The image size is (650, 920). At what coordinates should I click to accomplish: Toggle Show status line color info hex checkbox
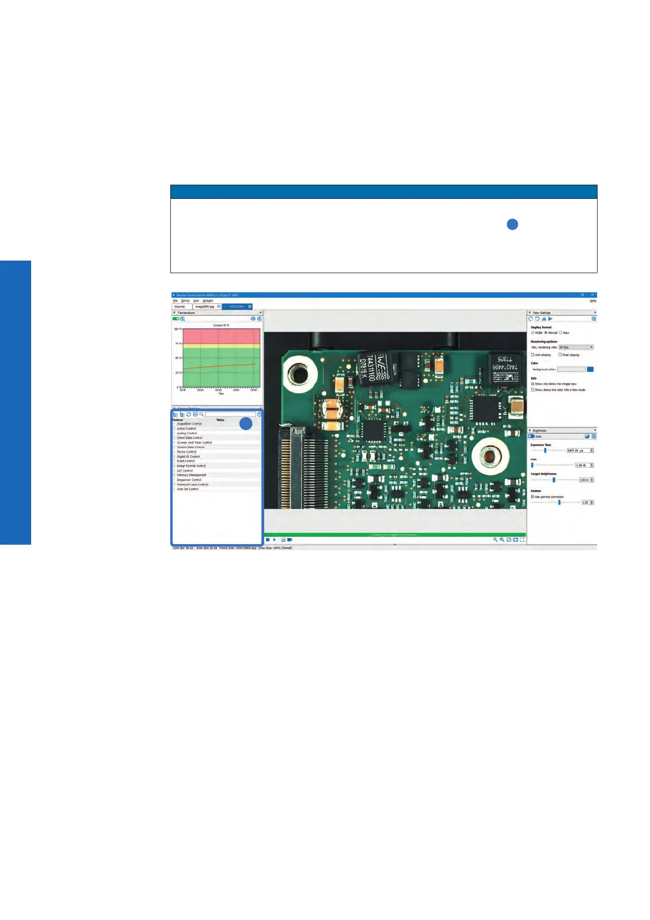(533, 390)
